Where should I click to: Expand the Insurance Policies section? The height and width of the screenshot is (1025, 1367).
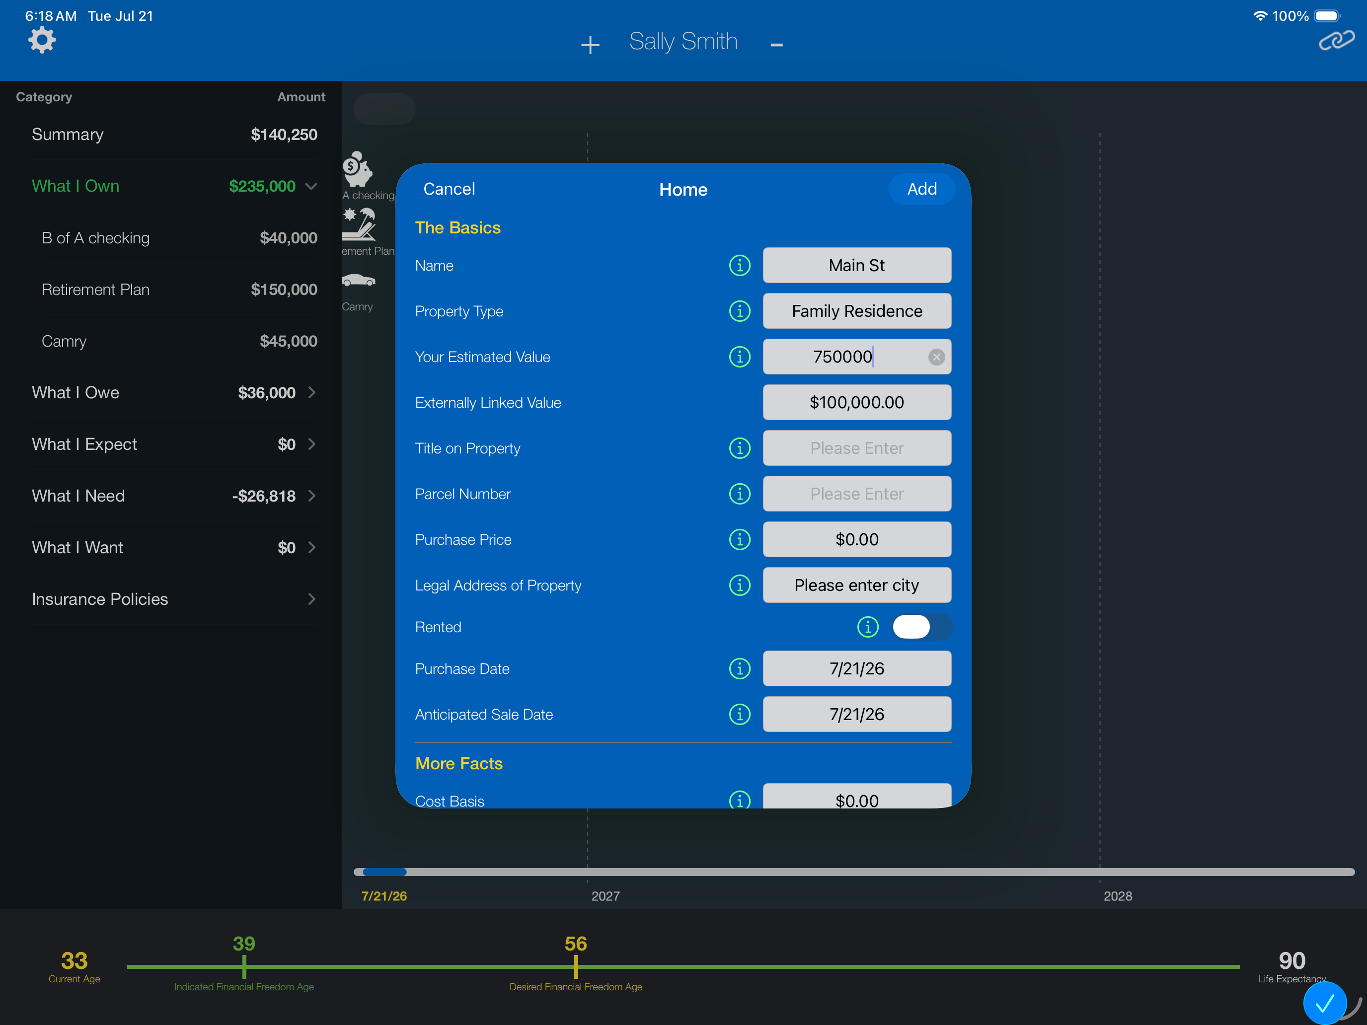pyautogui.click(x=311, y=599)
